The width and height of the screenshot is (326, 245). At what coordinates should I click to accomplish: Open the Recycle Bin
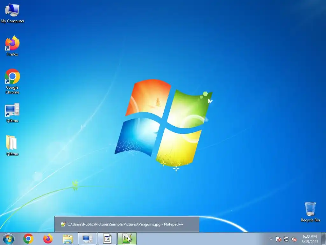click(310, 212)
